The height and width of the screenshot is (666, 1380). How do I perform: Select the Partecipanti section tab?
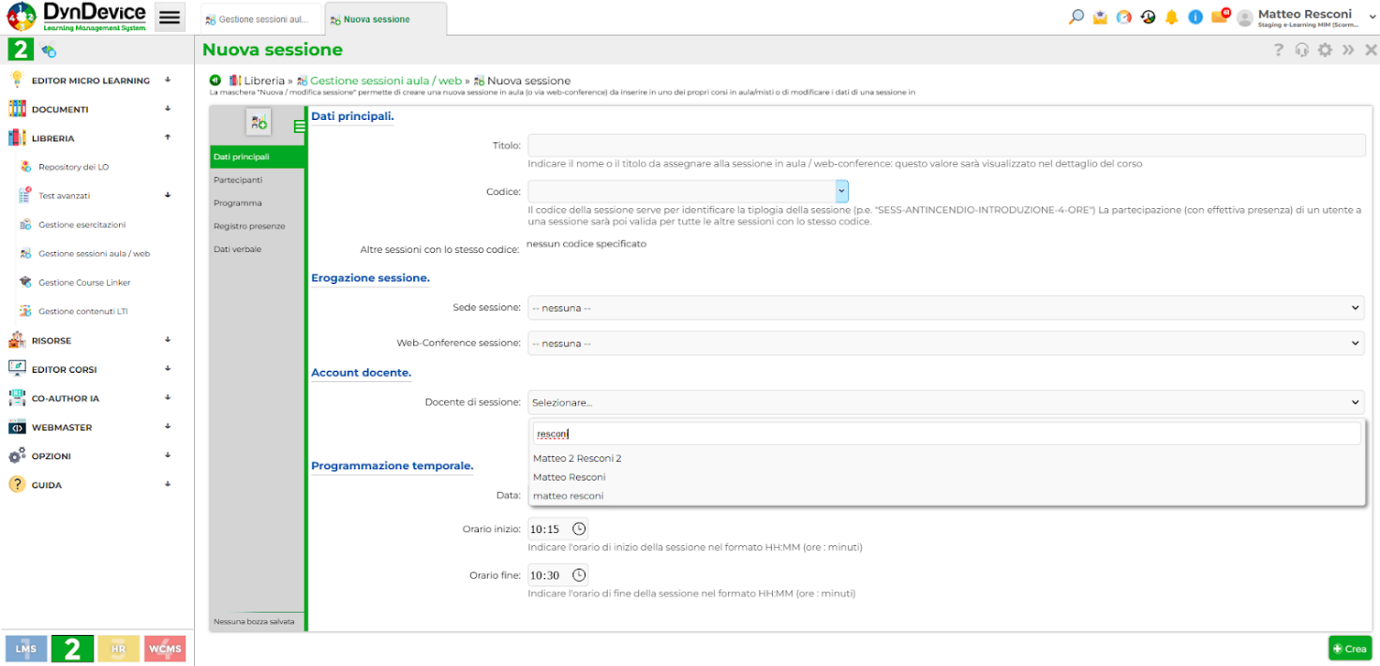pos(238,180)
